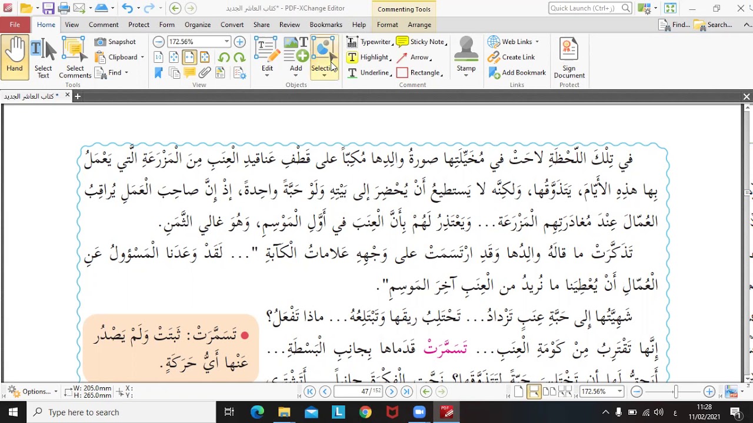Activate the Select Comments tool
This screenshot has height=423, width=753.
tap(75, 57)
